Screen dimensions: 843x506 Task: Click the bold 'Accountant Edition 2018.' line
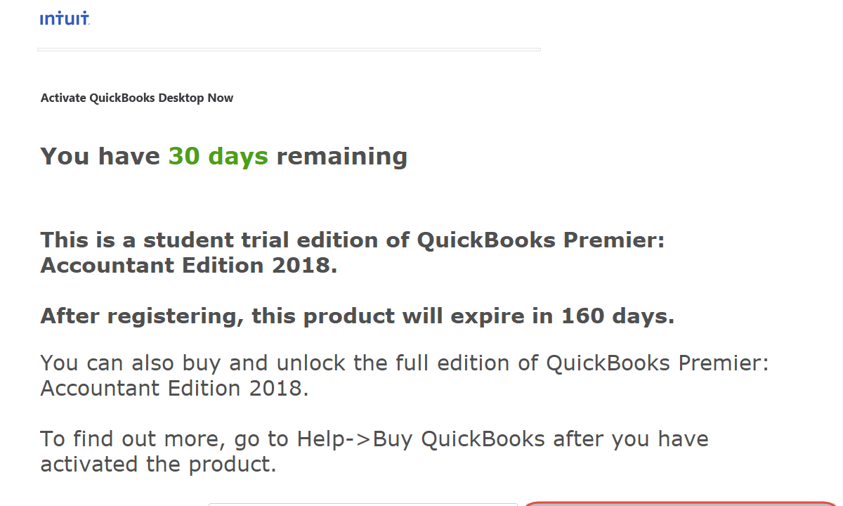pyautogui.click(x=189, y=266)
